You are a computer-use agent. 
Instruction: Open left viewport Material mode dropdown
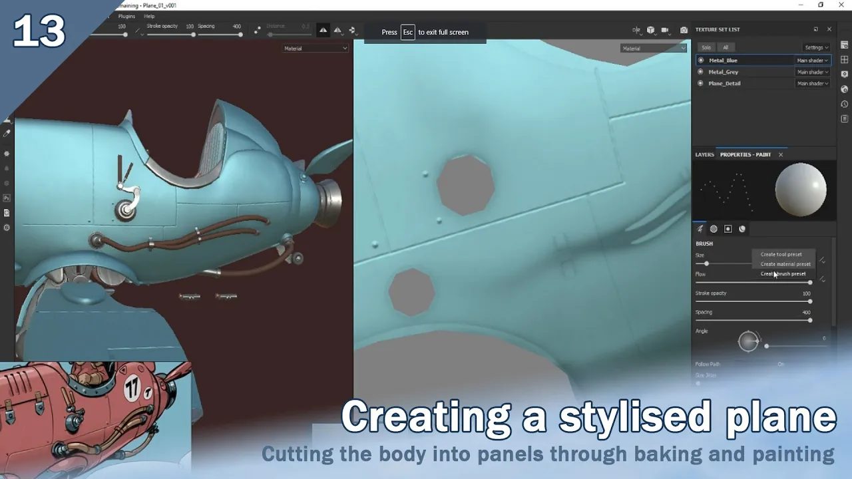point(315,48)
